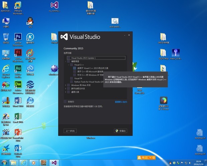
Task: Tick the Visual F# checkbox
Action: coord(71,78)
